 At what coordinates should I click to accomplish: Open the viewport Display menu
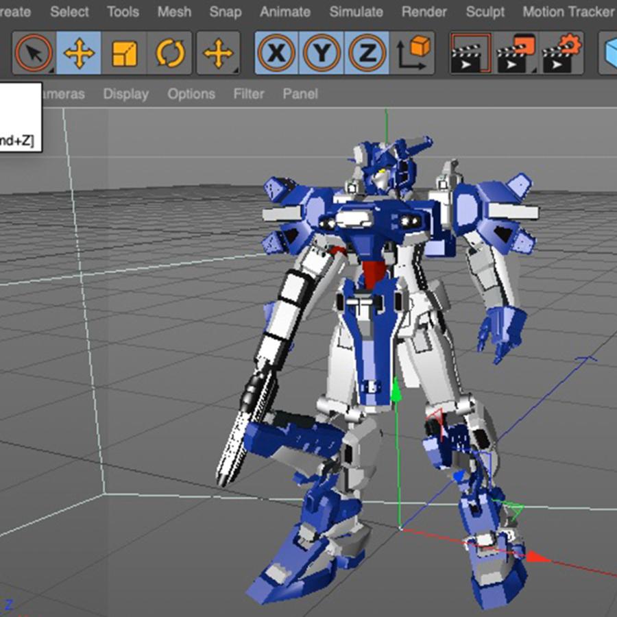coord(126,94)
